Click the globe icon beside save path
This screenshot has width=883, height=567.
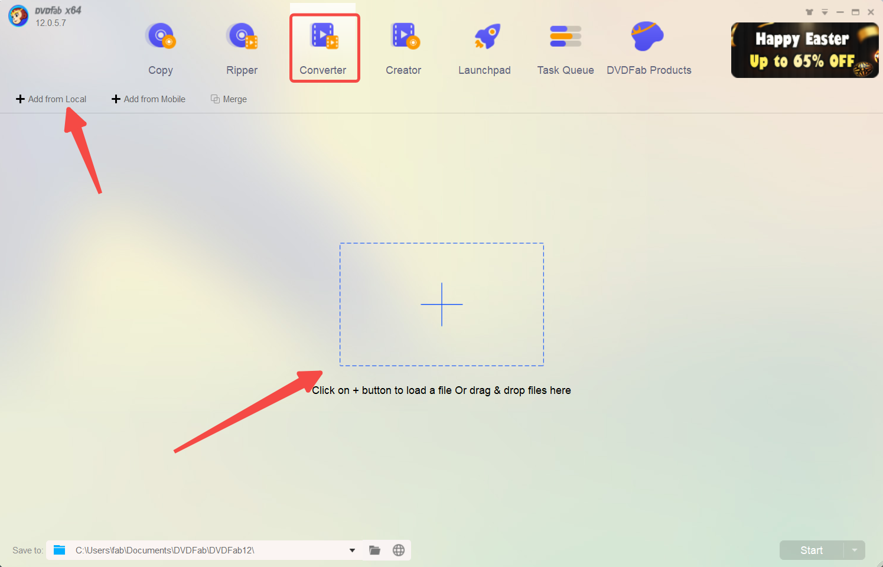coord(399,550)
